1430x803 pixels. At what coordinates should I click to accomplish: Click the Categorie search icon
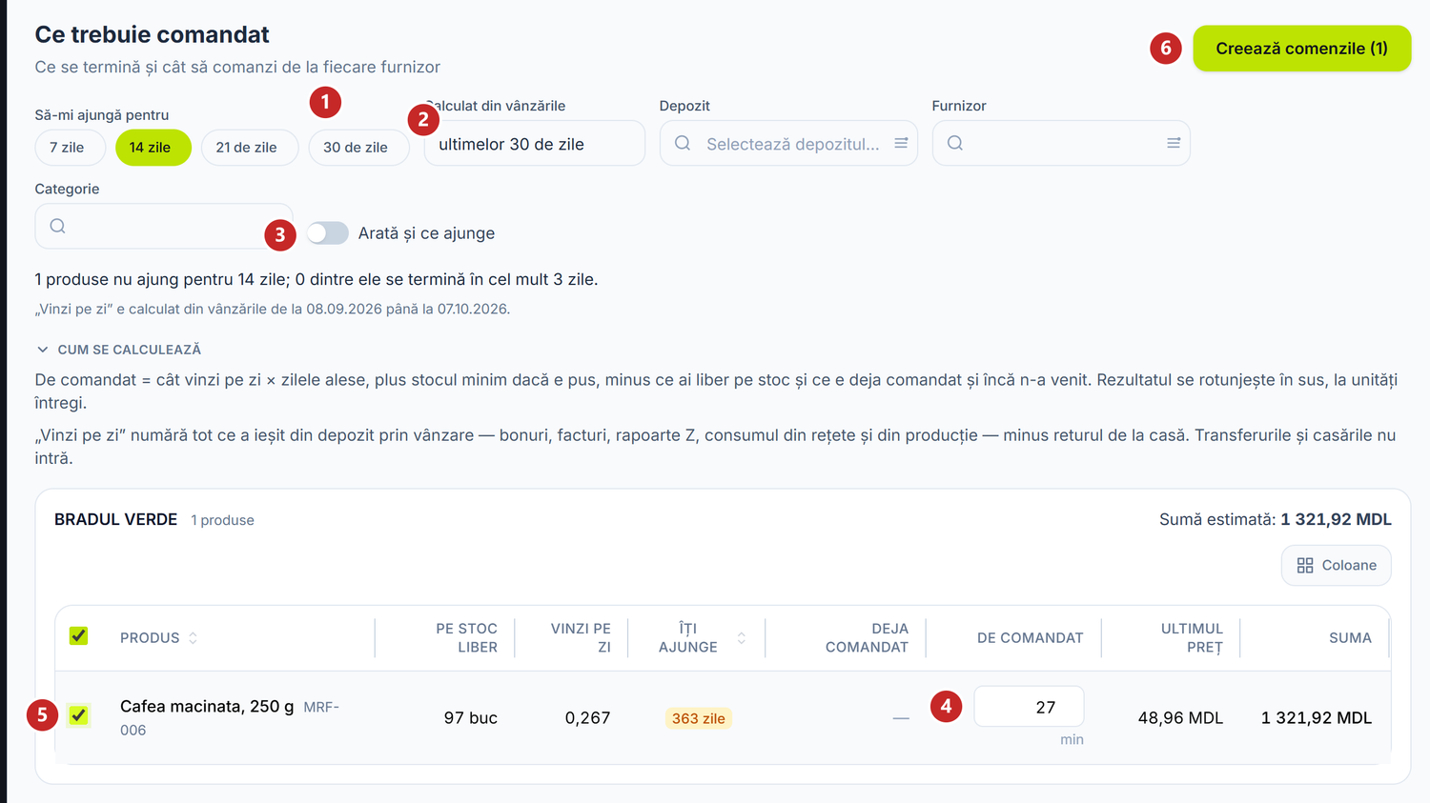(58, 226)
